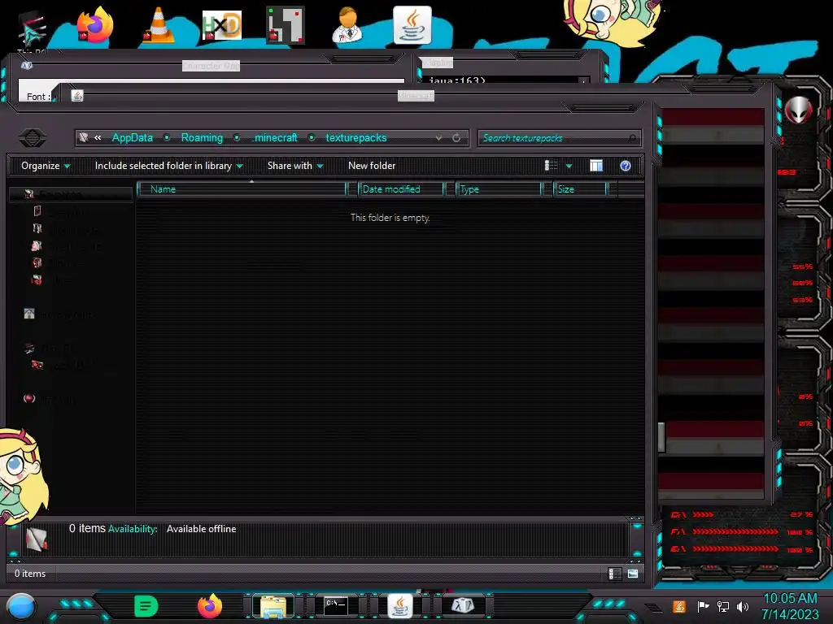Image resolution: width=833 pixels, height=624 pixels.
Task: Refresh the texturepacks folder view
Action: click(456, 138)
